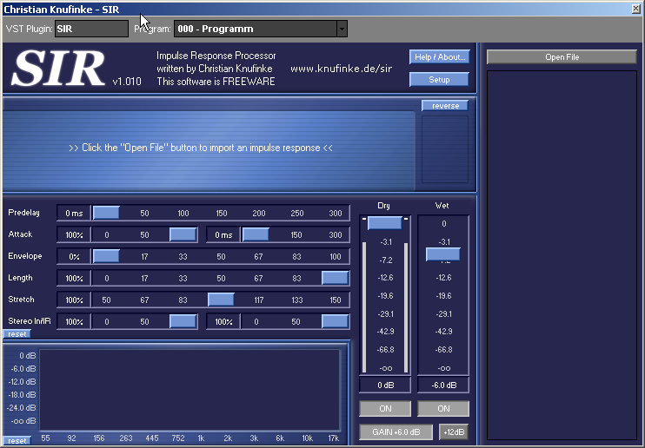
Task: Click the www.knufinke.de/sir link text
Action: pos(341,69)
